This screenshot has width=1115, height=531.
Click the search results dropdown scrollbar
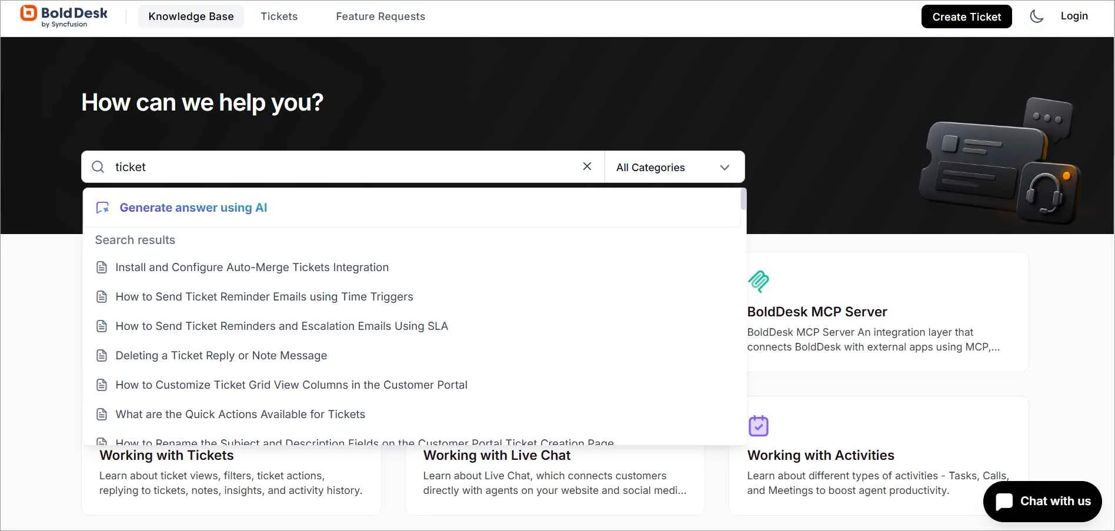pyautogui.click(x=743, y=199)
